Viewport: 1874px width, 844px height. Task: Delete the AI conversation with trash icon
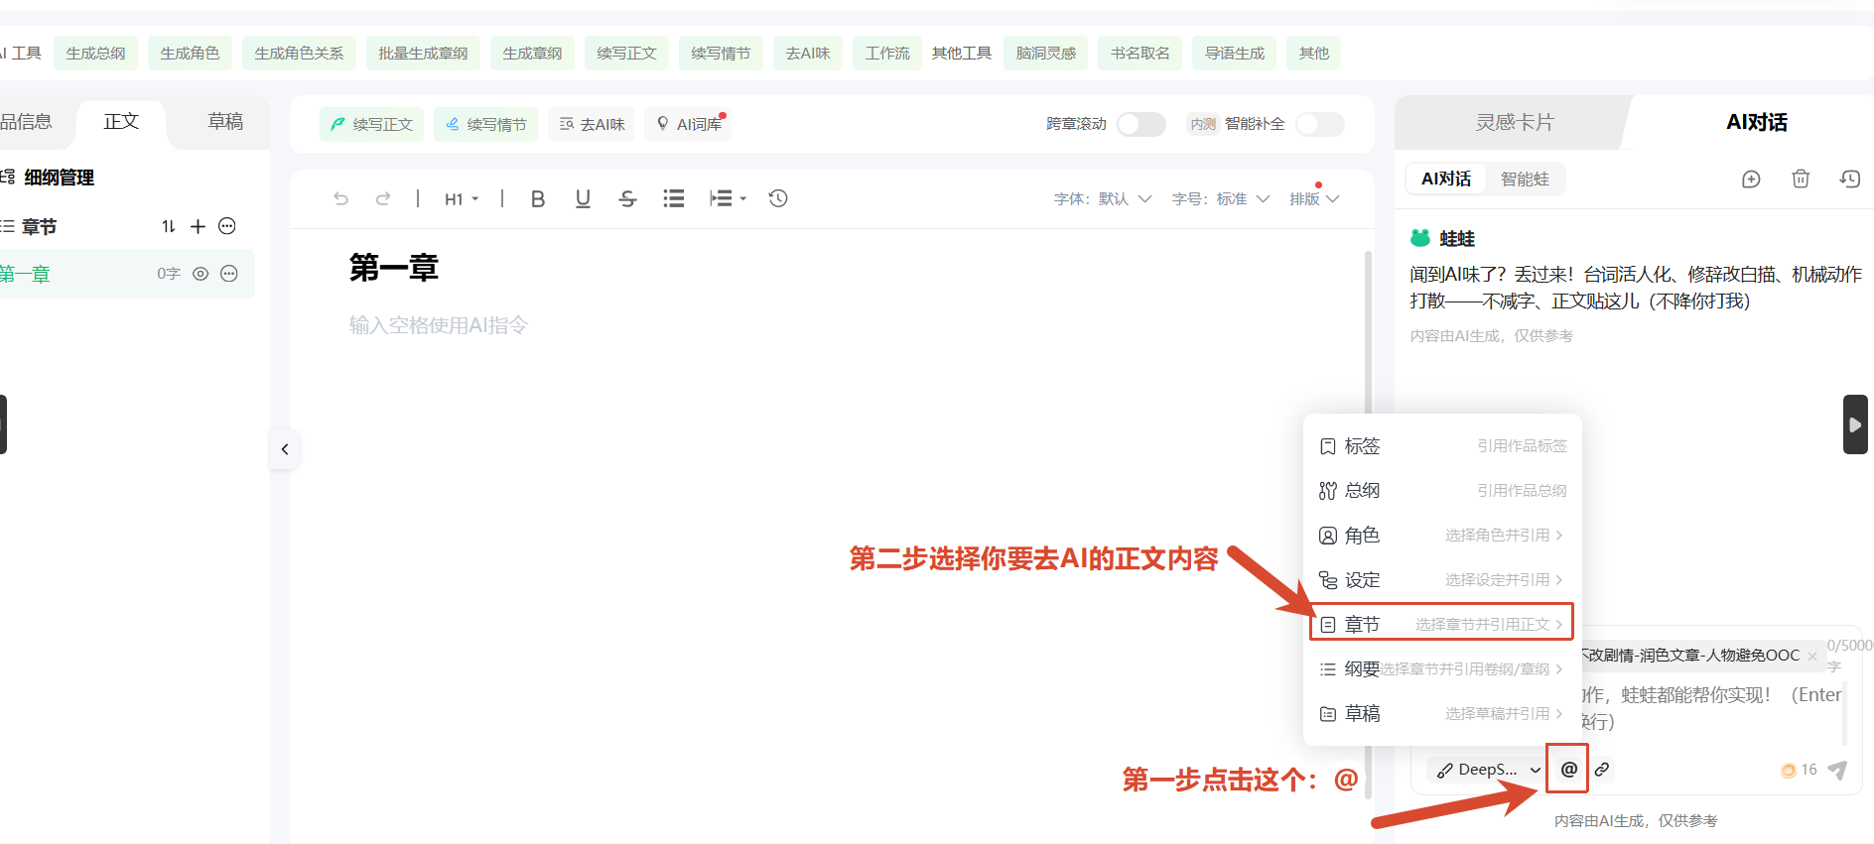click(1801, 179)
